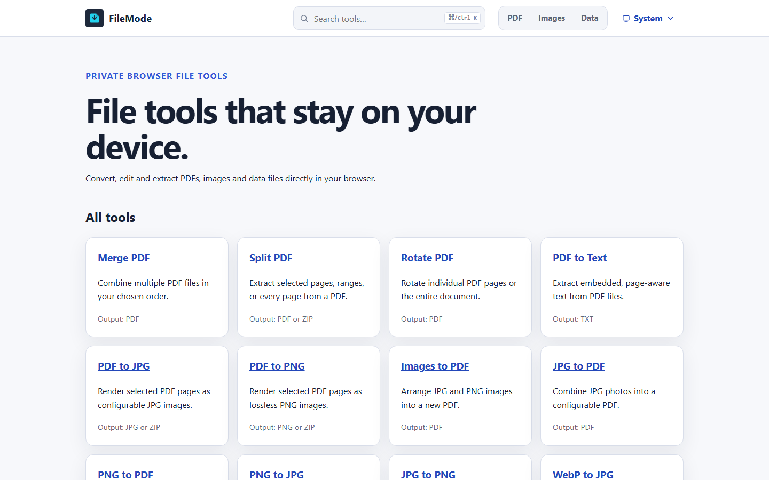Click the 'Output: JPG or ZIP' text
769x480 pixels.
(129, 427)
